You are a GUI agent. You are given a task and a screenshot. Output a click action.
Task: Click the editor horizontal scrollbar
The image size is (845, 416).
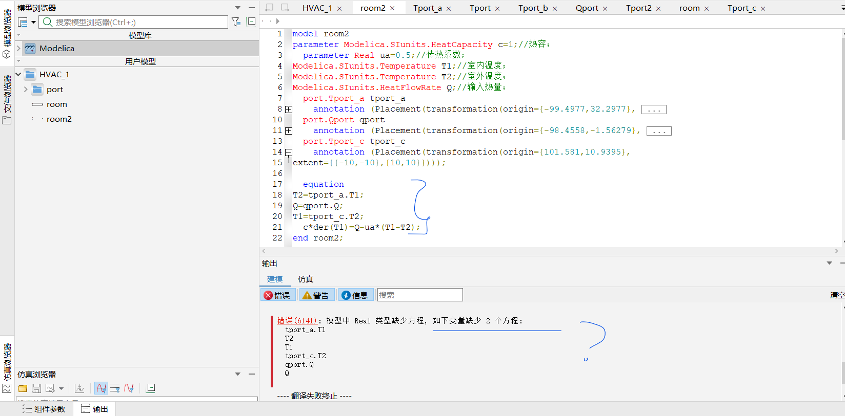tap(550, 251)
